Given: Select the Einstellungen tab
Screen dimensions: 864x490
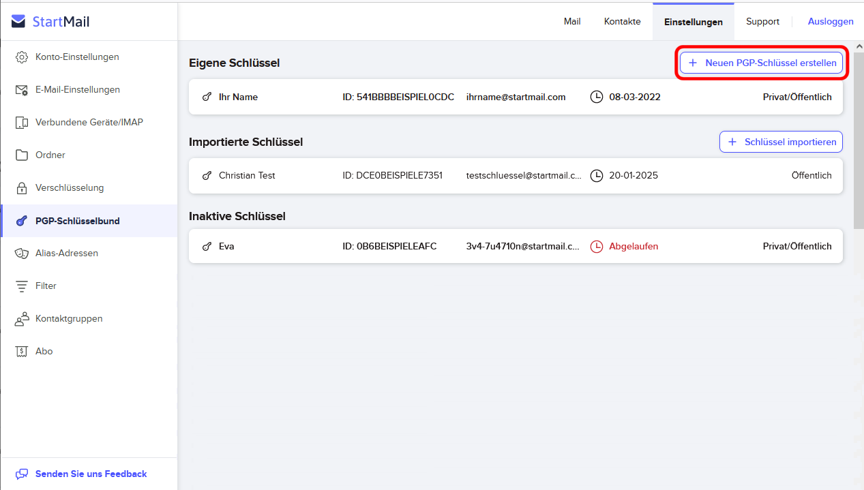Looking at the screenshot, I should click(694, 22).
